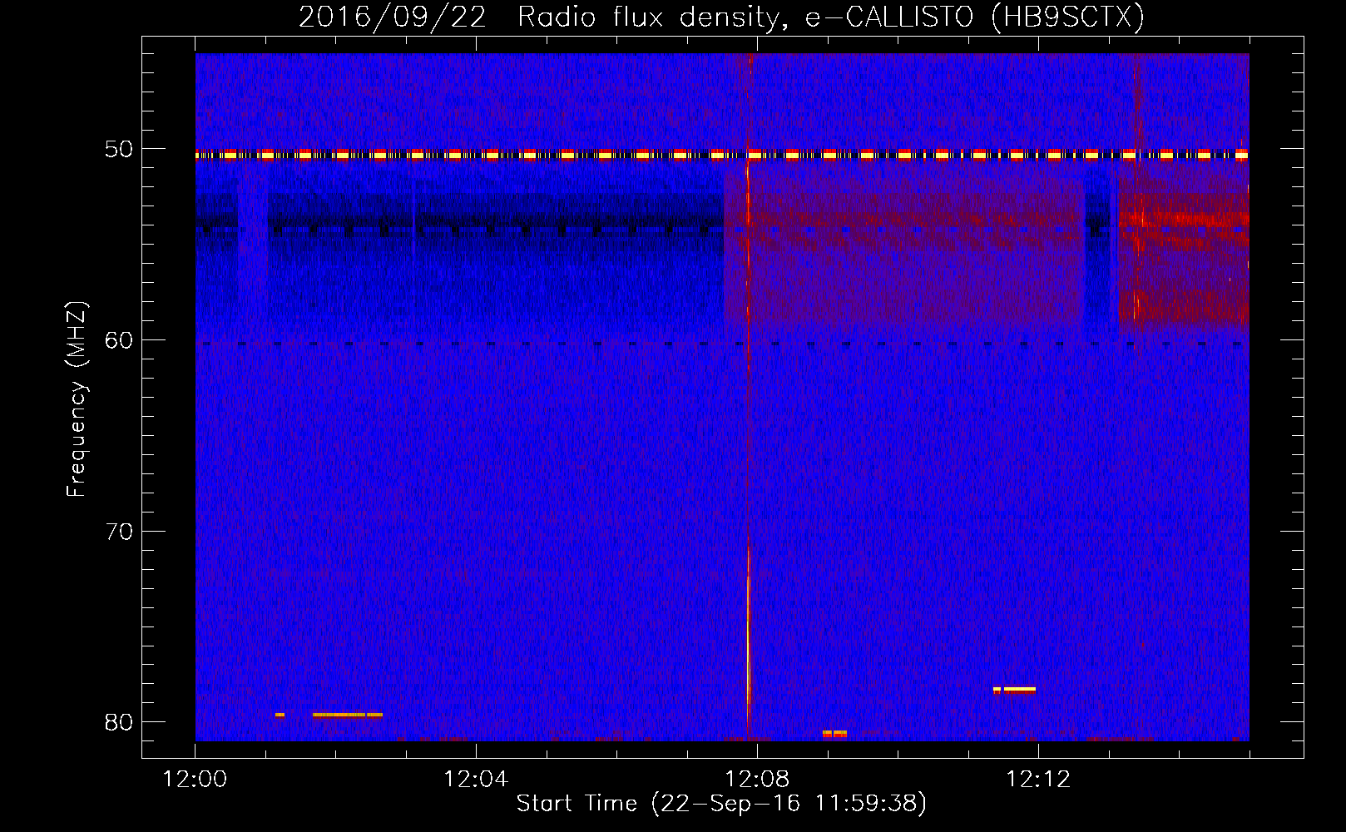Click the 50 MHz frequency tick label
Image resolution: width=1346 pixels, height=832 pixels.
(119, 150)
